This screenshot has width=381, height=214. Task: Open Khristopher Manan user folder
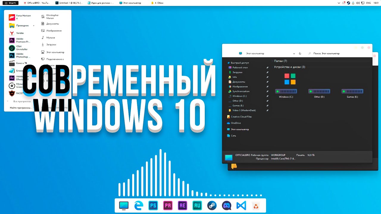pos(50,17)
